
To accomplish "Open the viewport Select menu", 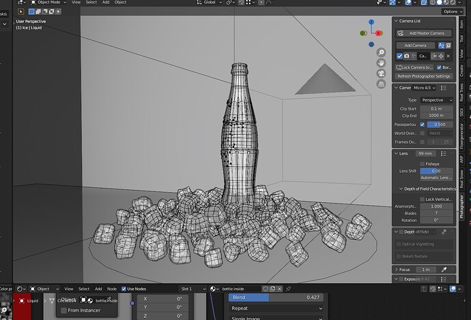I will (91, 3).
